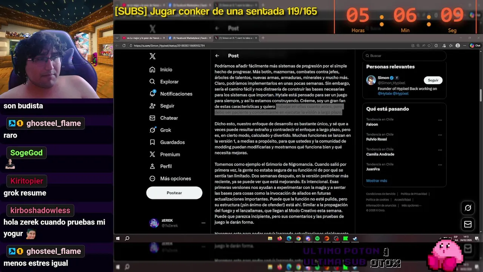Open a new browser tab
483x272 pixels.
[263, 38]
